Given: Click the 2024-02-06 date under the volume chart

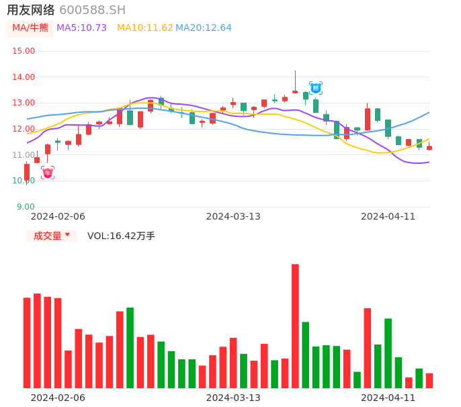Looking at the screenshot, I should (x=58, y=398).
